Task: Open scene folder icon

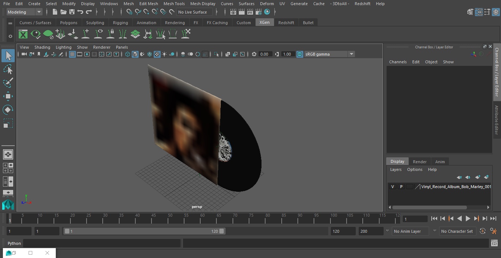Action: tap(63, 12)
